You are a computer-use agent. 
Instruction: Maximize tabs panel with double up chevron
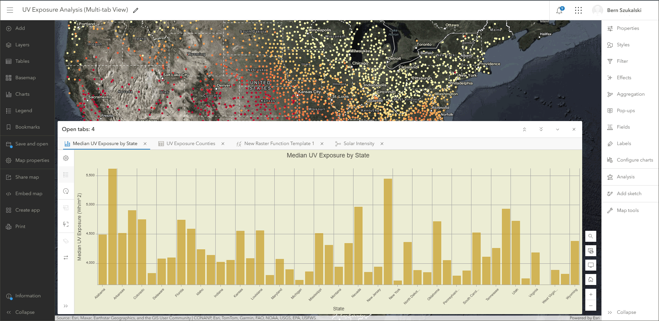point(525,129)
